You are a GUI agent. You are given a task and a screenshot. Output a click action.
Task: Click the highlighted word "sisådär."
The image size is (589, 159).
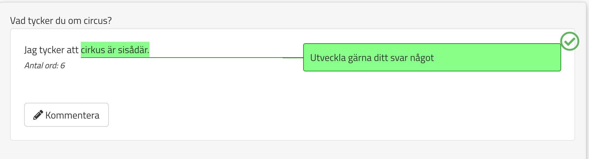click(133, 50)
